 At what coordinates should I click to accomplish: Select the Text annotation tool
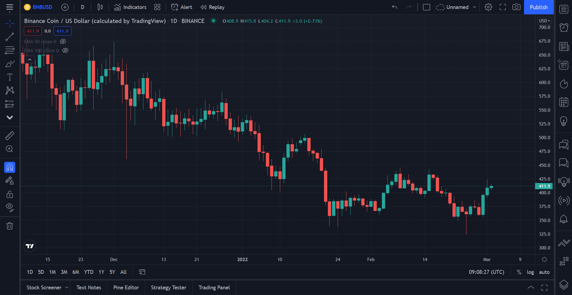(x=10, y=77)
